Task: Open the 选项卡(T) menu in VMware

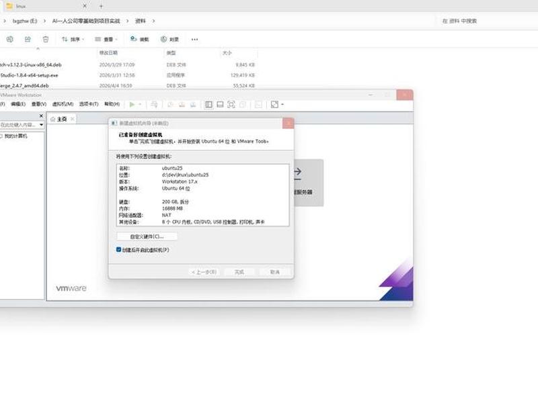Action: pos(89,104)
